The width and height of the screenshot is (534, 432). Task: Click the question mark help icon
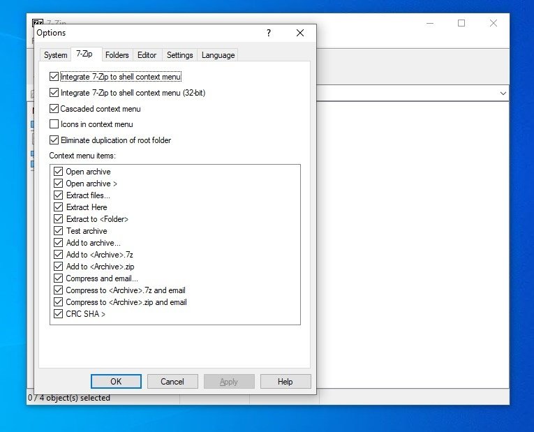[x=269, y=33]
